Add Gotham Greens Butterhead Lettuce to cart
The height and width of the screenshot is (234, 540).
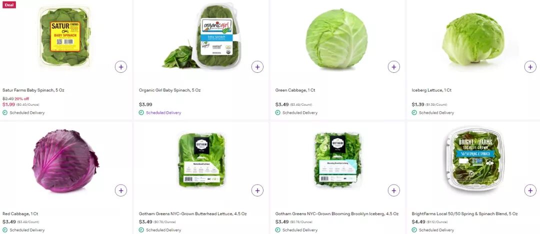point(257,190)
